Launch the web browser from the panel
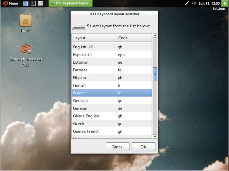229x171 pixels. [26, 3]
